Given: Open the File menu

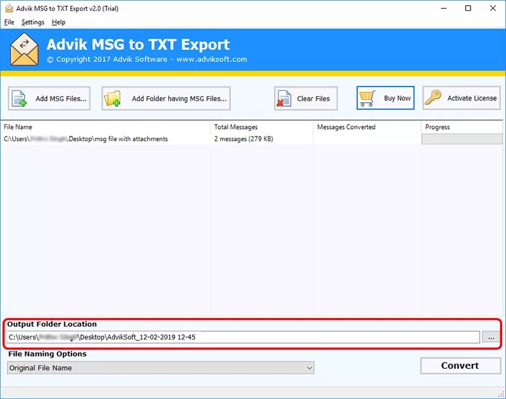Looking at the screenshot, I should (x=9, y=22).
